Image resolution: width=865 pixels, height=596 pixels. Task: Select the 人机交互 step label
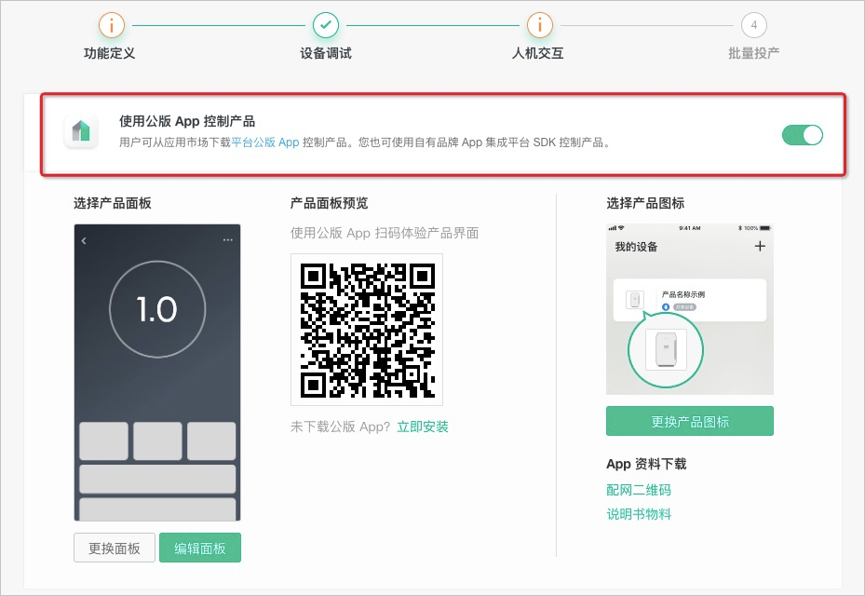pyautogui.click(x=538, y=53)
